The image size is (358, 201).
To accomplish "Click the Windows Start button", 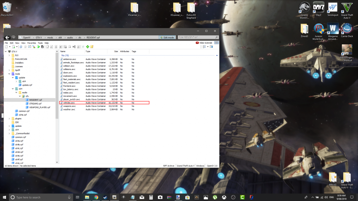I will coord(4,197).
